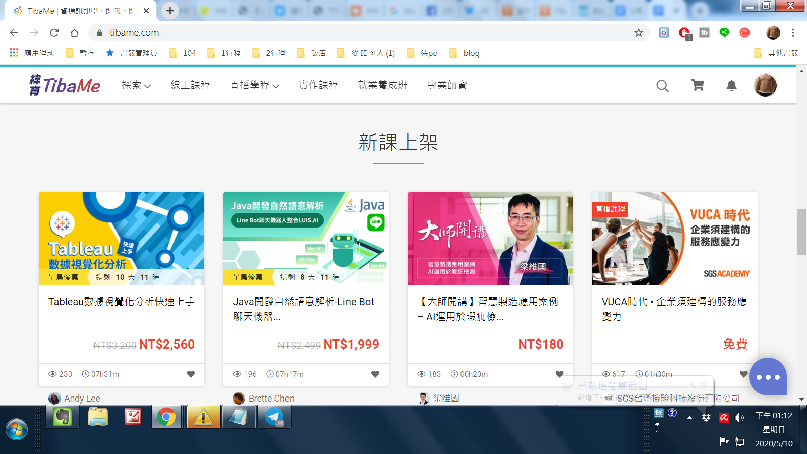Open the chat bubble widget

pos(768,377)
